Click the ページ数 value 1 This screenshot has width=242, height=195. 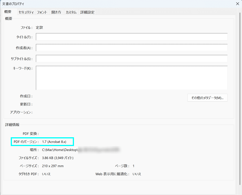pos(133,166)
